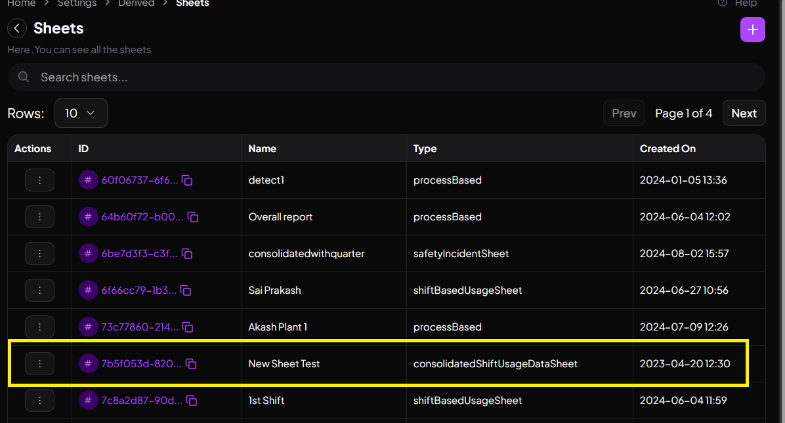Focus the Search sheets field
This screenshot has width=785, height=423.
pyautogui.click(x=387, y=77)
